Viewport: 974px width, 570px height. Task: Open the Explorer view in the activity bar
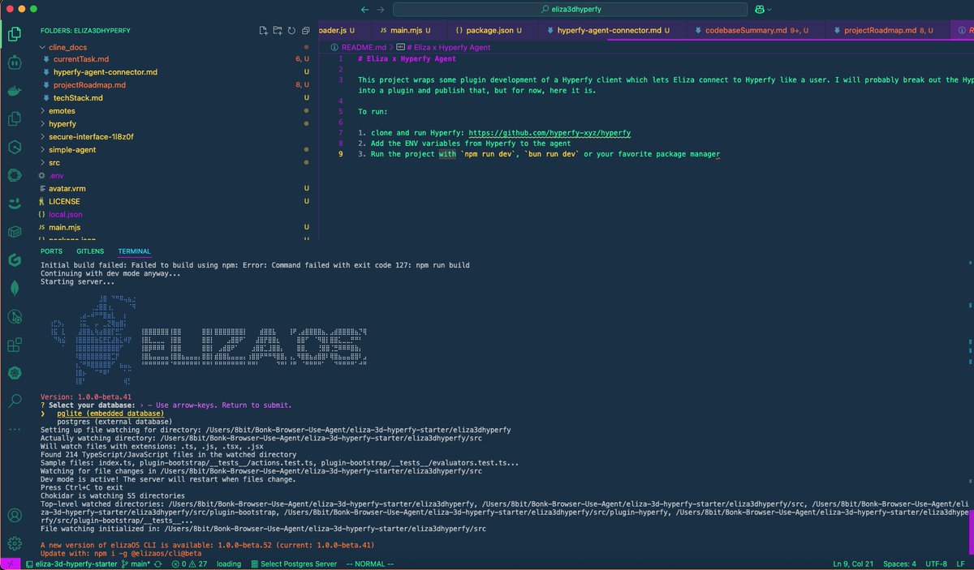14,35
